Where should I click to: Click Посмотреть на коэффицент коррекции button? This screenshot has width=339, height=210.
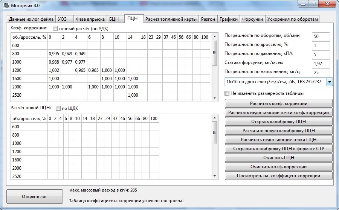click(x=279, y=176)
